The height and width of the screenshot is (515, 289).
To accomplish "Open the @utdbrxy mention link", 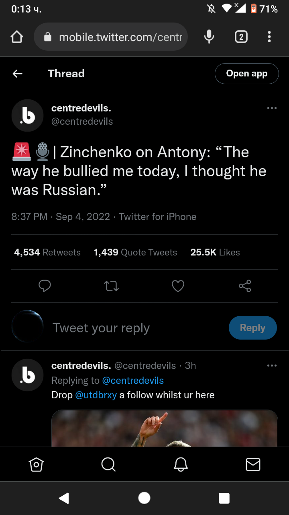I will (x=96, y=395).
